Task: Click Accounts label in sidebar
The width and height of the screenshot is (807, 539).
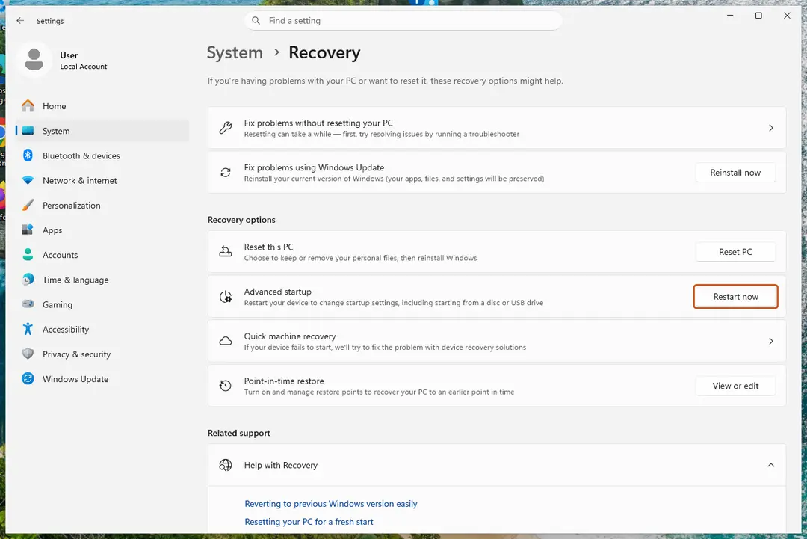Action: click(x=61, y=255)
